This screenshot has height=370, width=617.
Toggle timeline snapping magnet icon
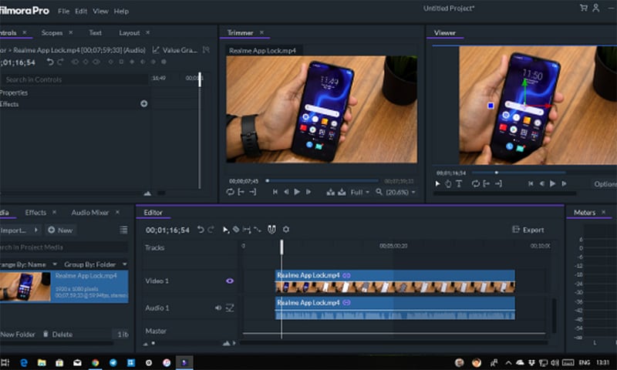[271, 229]
